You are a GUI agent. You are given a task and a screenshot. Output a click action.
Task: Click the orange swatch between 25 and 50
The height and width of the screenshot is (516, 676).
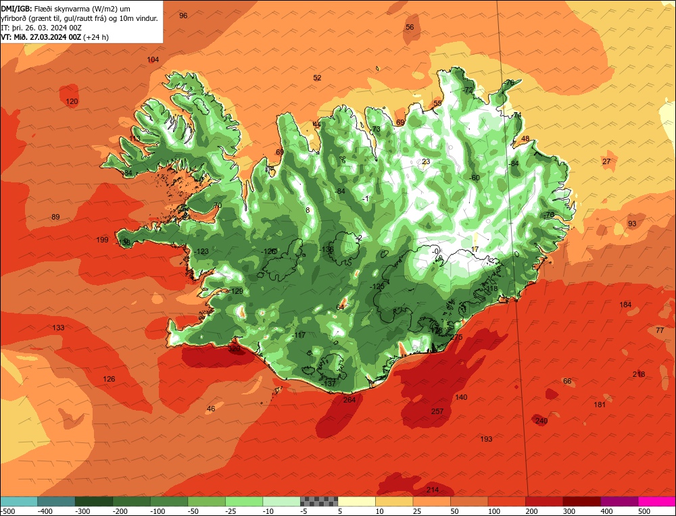(431, 501)
